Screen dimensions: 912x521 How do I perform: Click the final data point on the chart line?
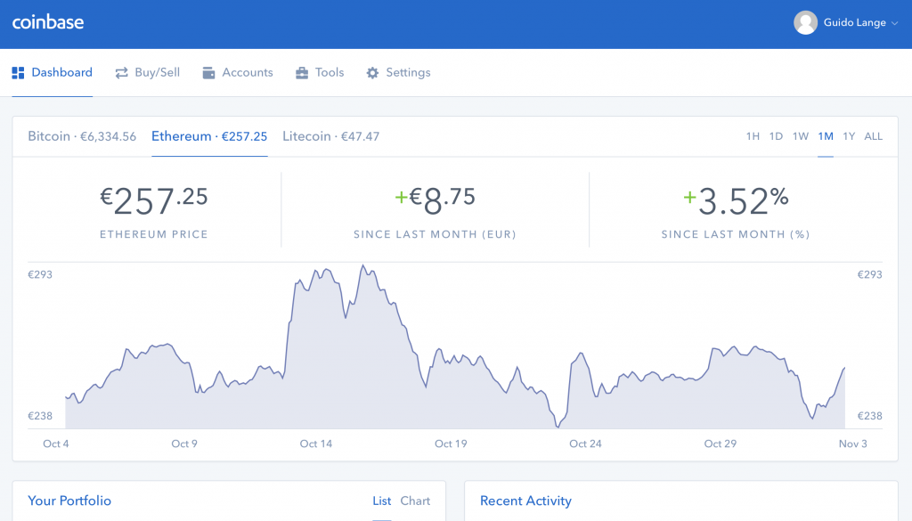844,368
